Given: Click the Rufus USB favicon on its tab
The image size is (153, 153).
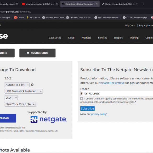Looking at the screenshot, I should tap(103, 4).
